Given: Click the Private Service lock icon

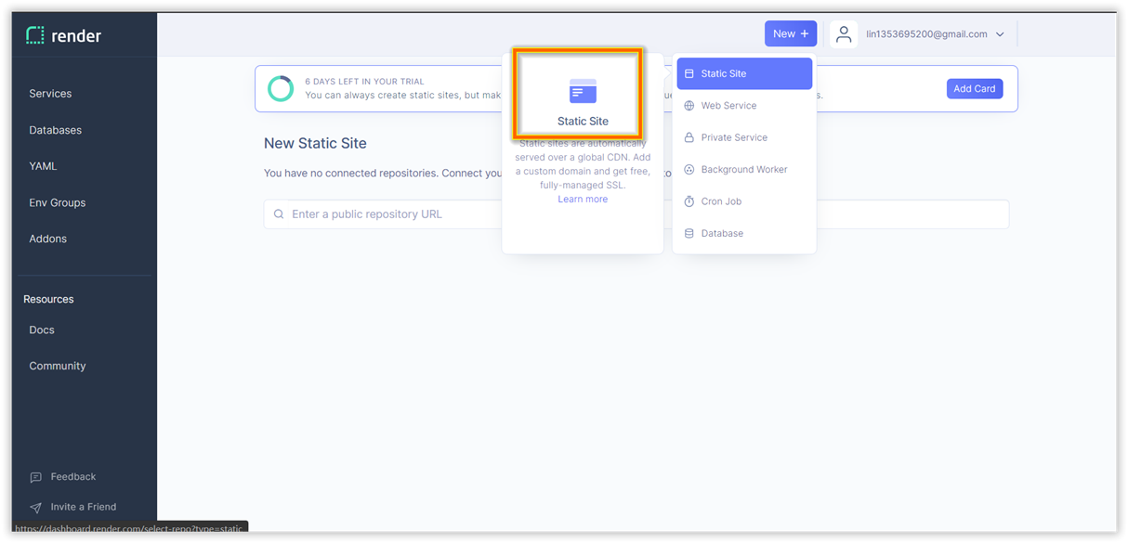Looking at the screenshot, I should coord(689,137).
